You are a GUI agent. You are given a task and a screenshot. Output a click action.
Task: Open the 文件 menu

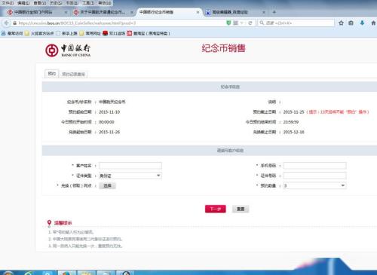tap(8, 3)
